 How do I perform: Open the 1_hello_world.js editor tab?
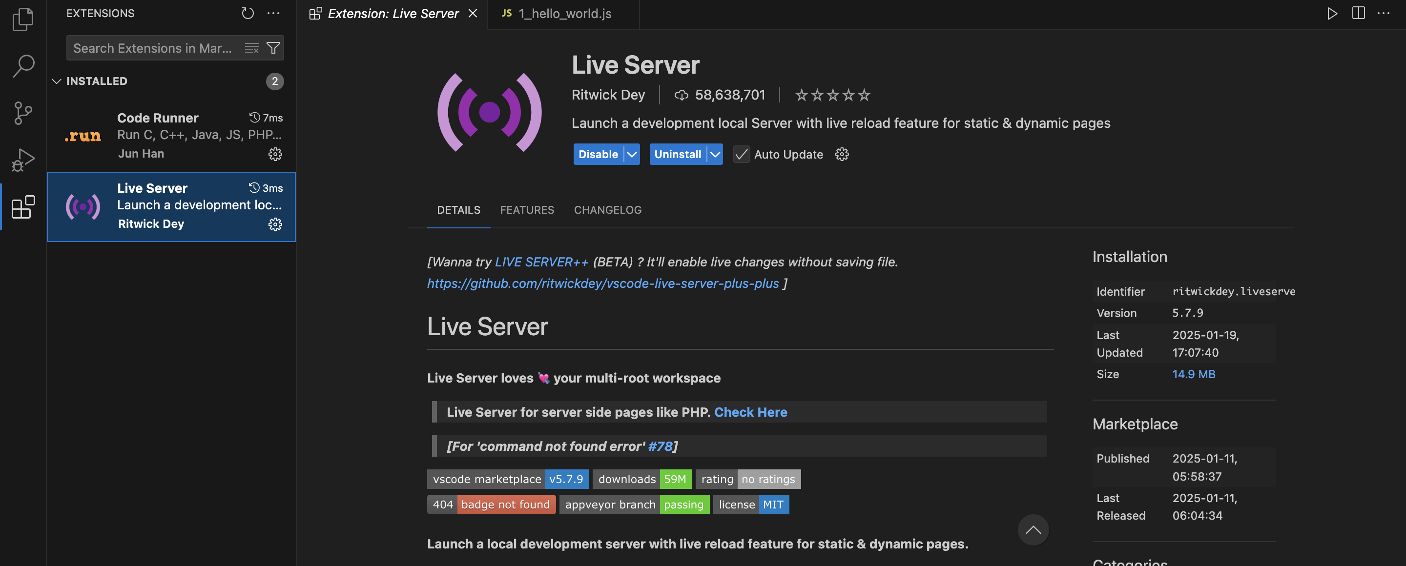(564, 14)
